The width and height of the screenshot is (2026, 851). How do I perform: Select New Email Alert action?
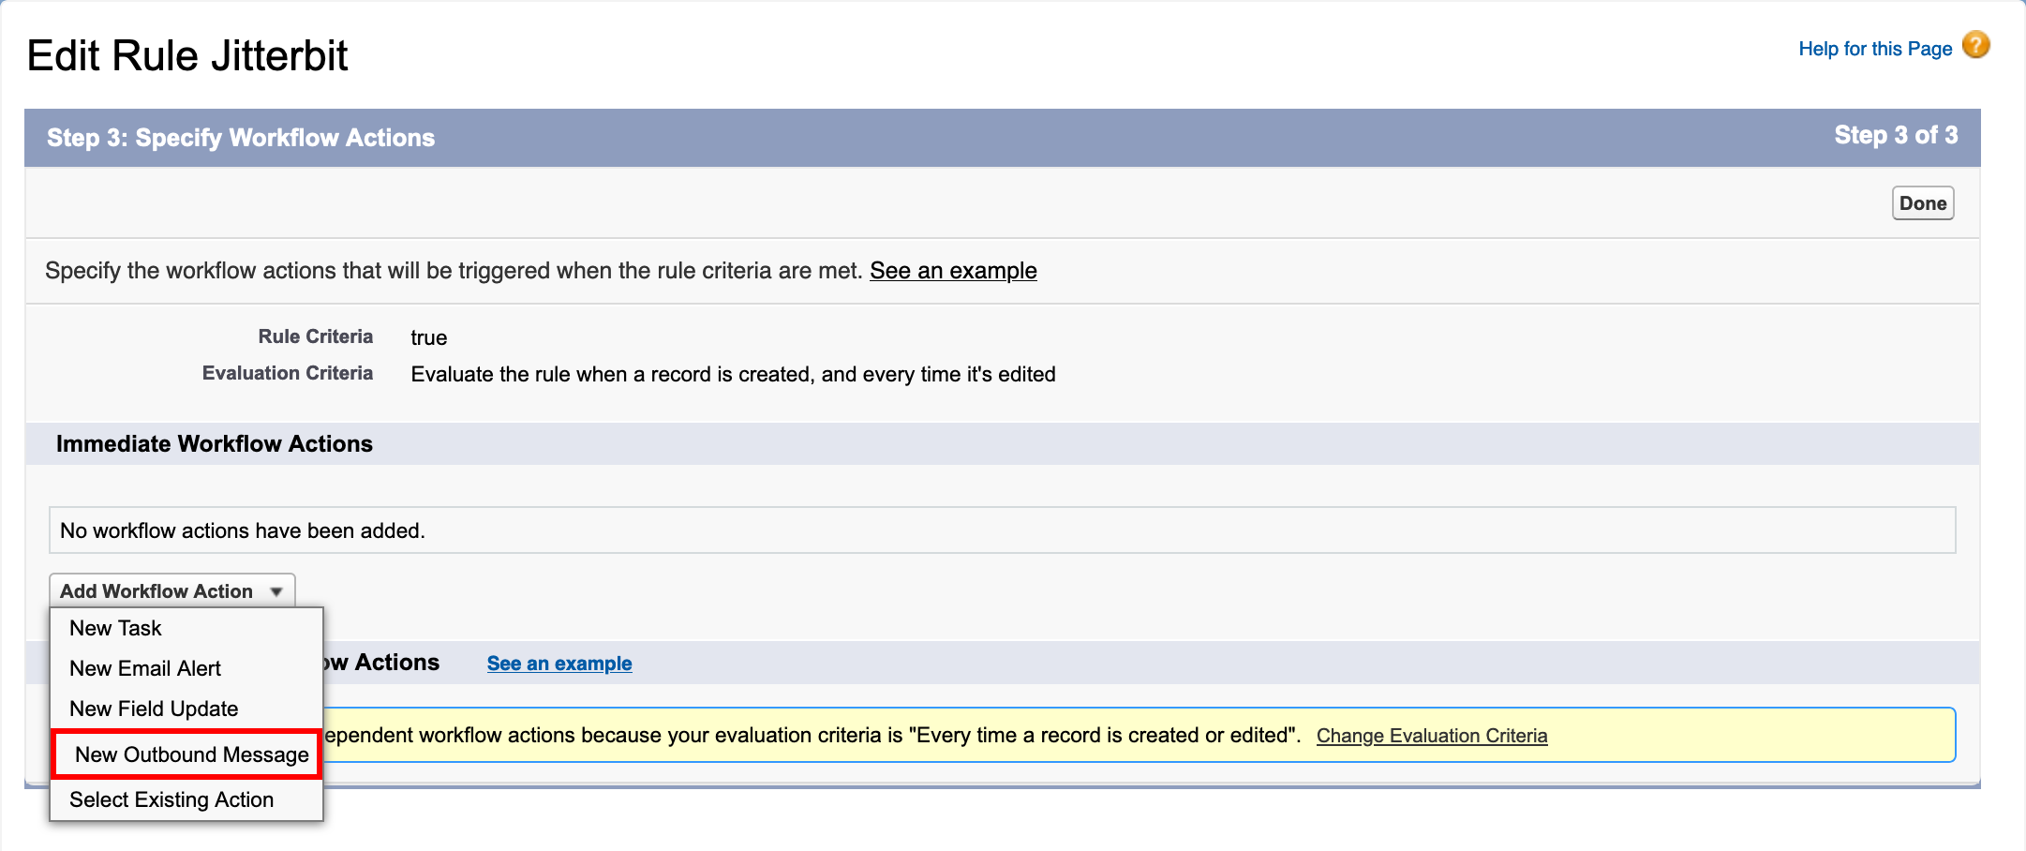[x=145, y=668]
